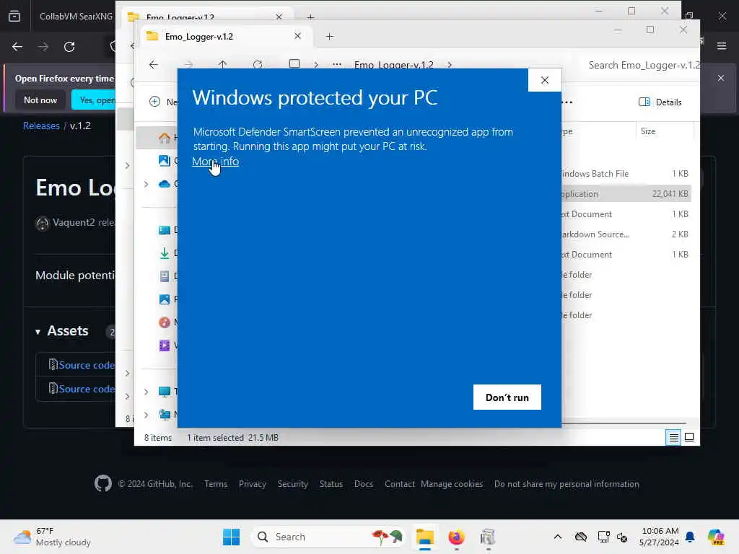
Task: Open a new File Explorer tab
Action: tap(329, 36)
